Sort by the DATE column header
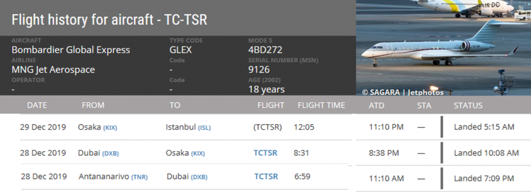Viewport: 531px width, 193px height. tap(37, 105)
